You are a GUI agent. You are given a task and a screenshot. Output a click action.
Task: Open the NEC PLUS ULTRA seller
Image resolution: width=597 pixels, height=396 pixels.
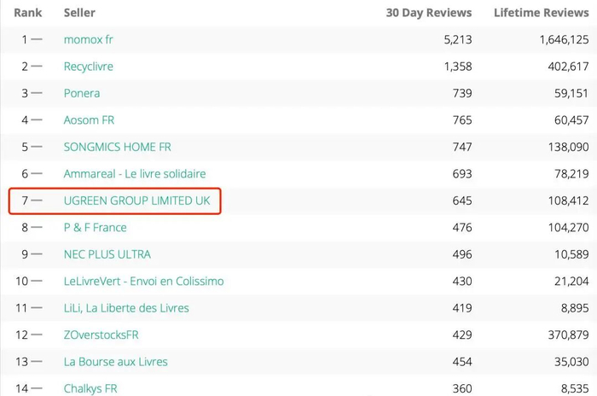click(x=107, y=254)
